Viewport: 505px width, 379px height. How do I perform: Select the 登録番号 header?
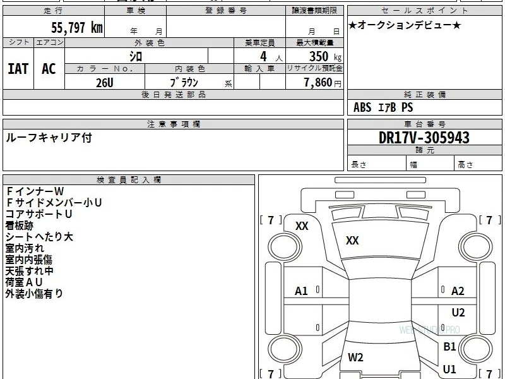226,11
